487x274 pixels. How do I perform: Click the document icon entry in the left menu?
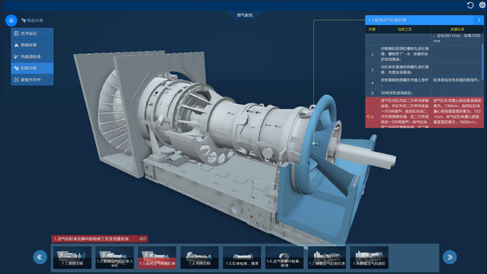pyautogui.click(x=32, y=33)
